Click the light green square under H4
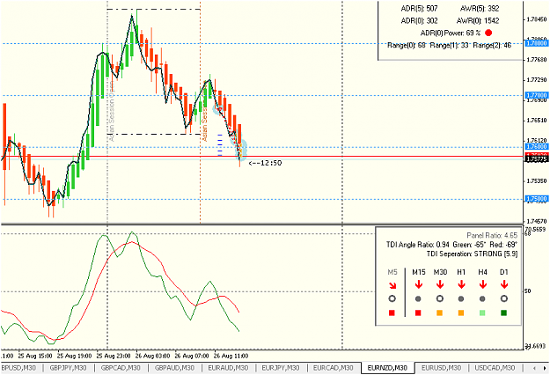This screenshot has width=550, height=375. [482, 312]
